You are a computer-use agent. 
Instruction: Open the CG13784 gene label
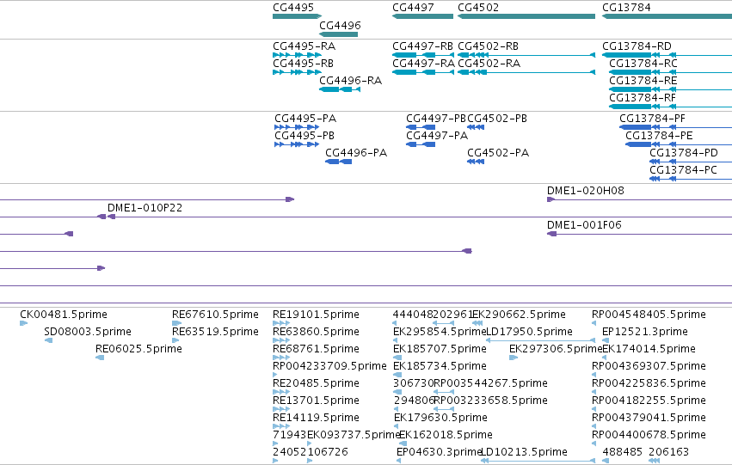[x=626, y=8]
